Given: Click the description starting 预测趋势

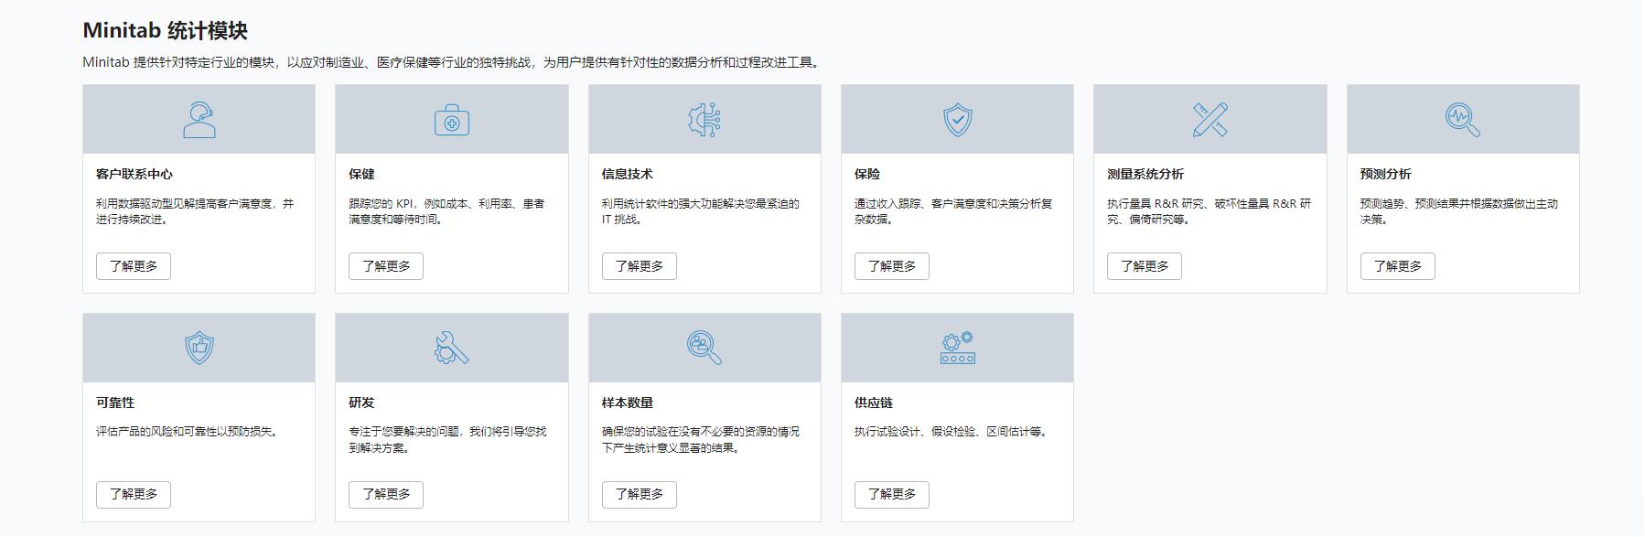Looking at the screenshot, I should tap(1459, 211).
